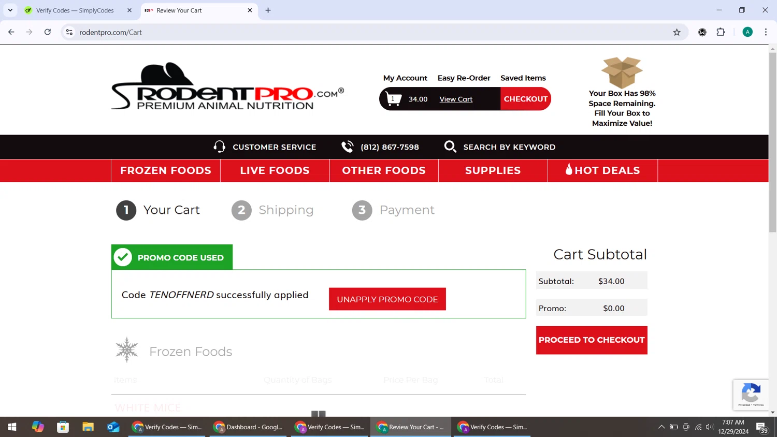The image size is (777, 437).
Task: Open the tab search dropdown arrow
Action: pos(10,10)
